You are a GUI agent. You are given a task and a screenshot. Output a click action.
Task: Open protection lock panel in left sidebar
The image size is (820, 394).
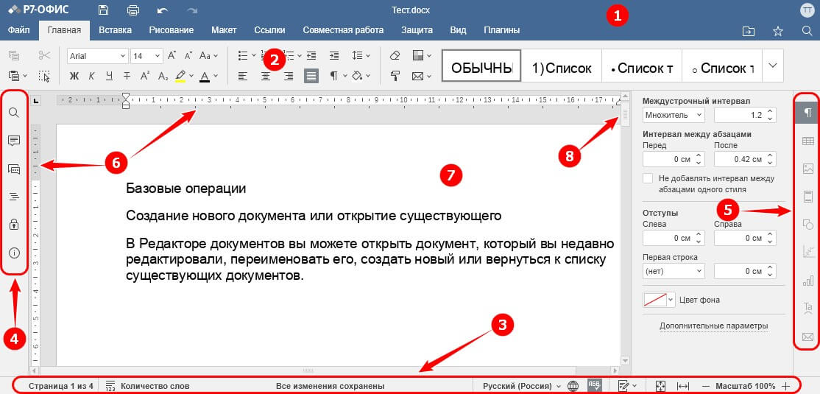[14, 225]
